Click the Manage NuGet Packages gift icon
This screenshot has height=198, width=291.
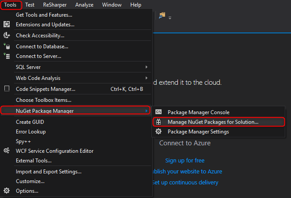pyautogui.click(x=158, y=122)
